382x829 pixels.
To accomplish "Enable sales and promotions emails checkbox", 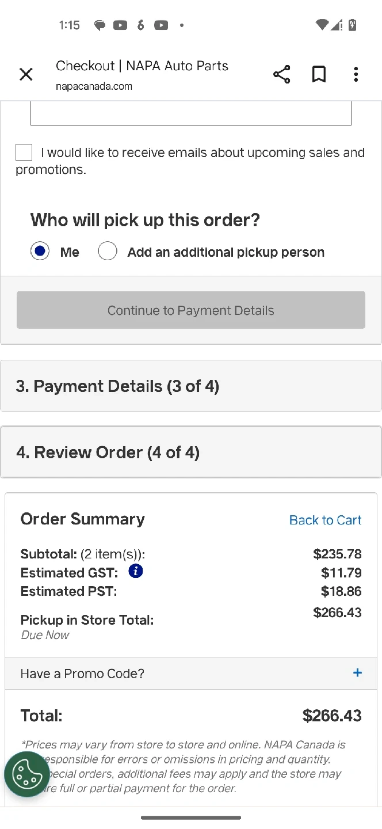I will (24, 153).
